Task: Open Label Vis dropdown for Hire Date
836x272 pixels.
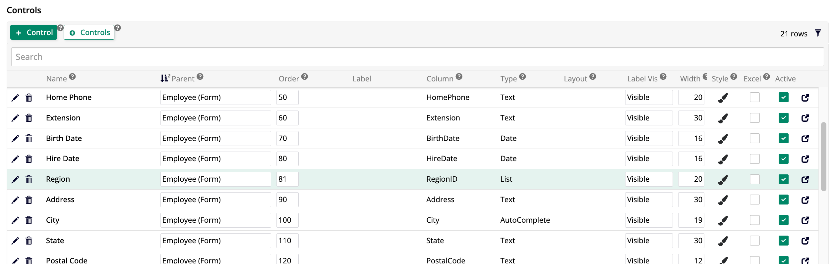Action: 648,159
